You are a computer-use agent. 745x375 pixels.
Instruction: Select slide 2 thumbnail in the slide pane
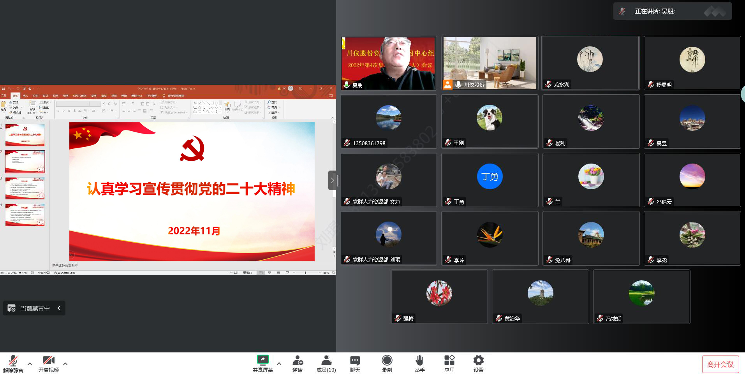tap(25, 162)
